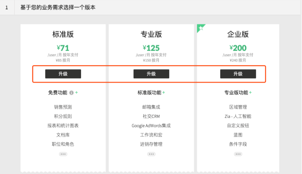Click the plus icon beside 专业版功能

[250, 93]
